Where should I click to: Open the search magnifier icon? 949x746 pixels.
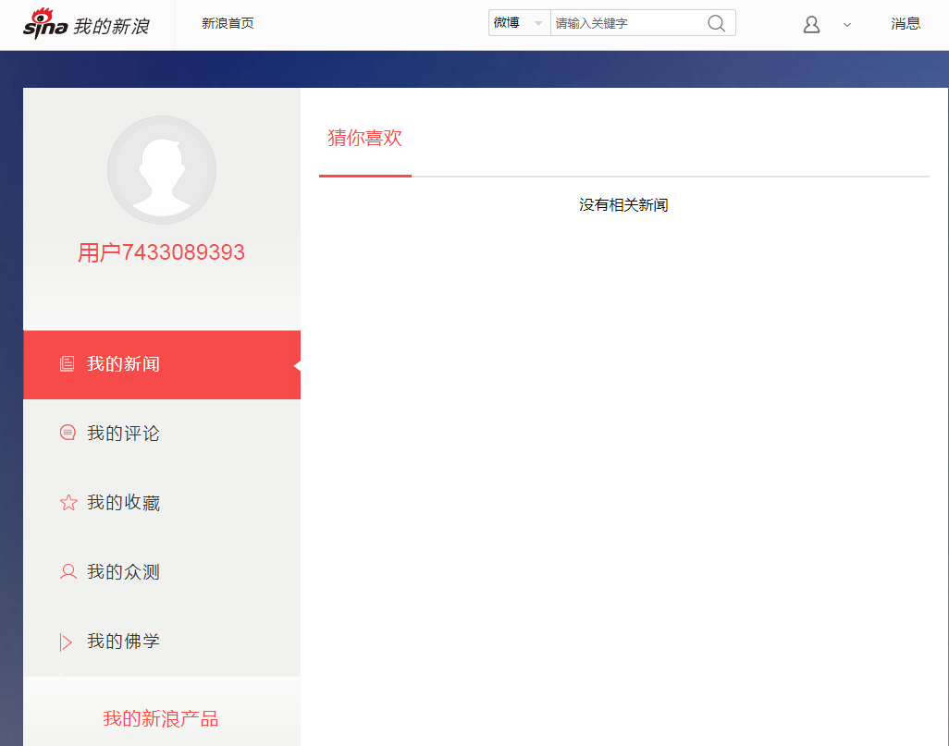[x=716, y=22]
